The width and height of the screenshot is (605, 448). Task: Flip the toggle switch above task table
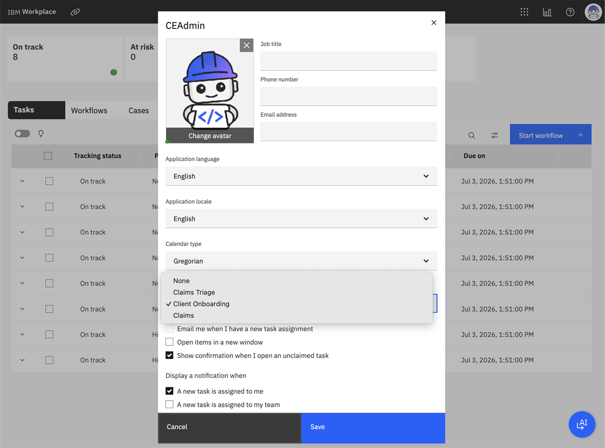tap(23, 133)
